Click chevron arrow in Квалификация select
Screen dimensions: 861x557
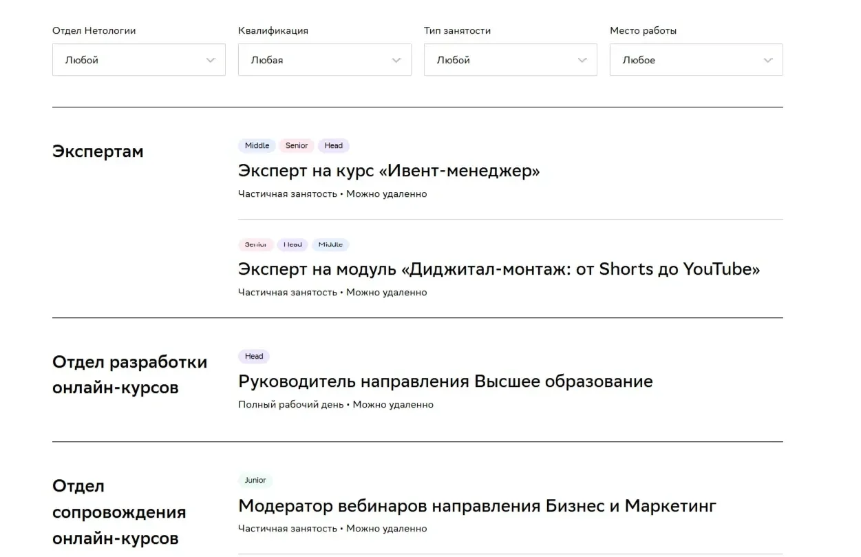point(396,61)
